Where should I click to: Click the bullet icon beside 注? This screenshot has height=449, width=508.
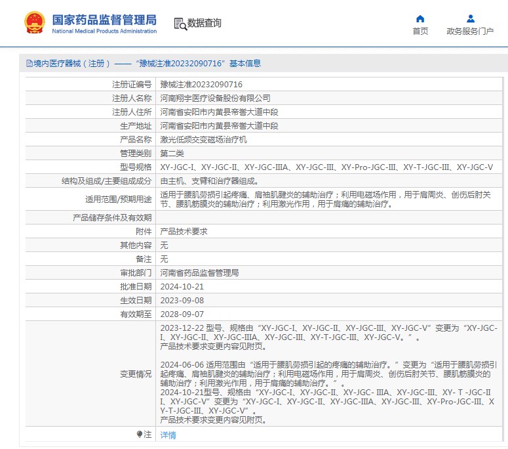[139, 435]
